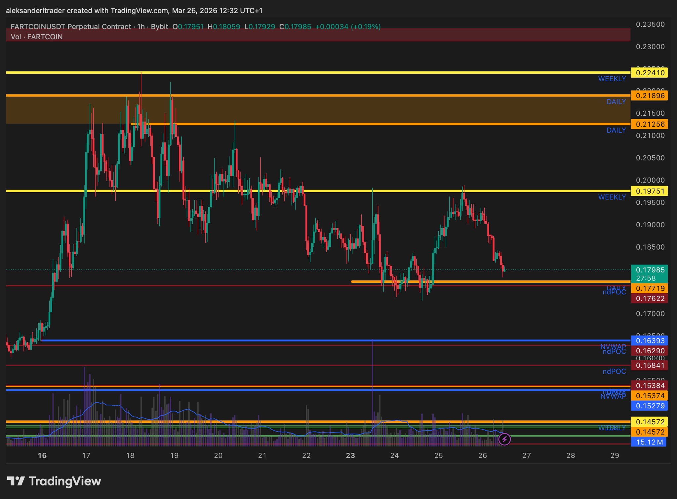
Task: Click the green 0.17985 current price label
Action: pyautogui.click(x=649, y=270)
